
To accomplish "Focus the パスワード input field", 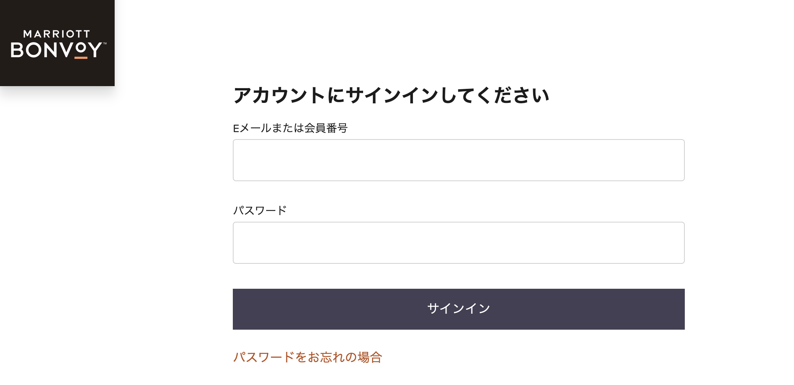I will 459,243.
